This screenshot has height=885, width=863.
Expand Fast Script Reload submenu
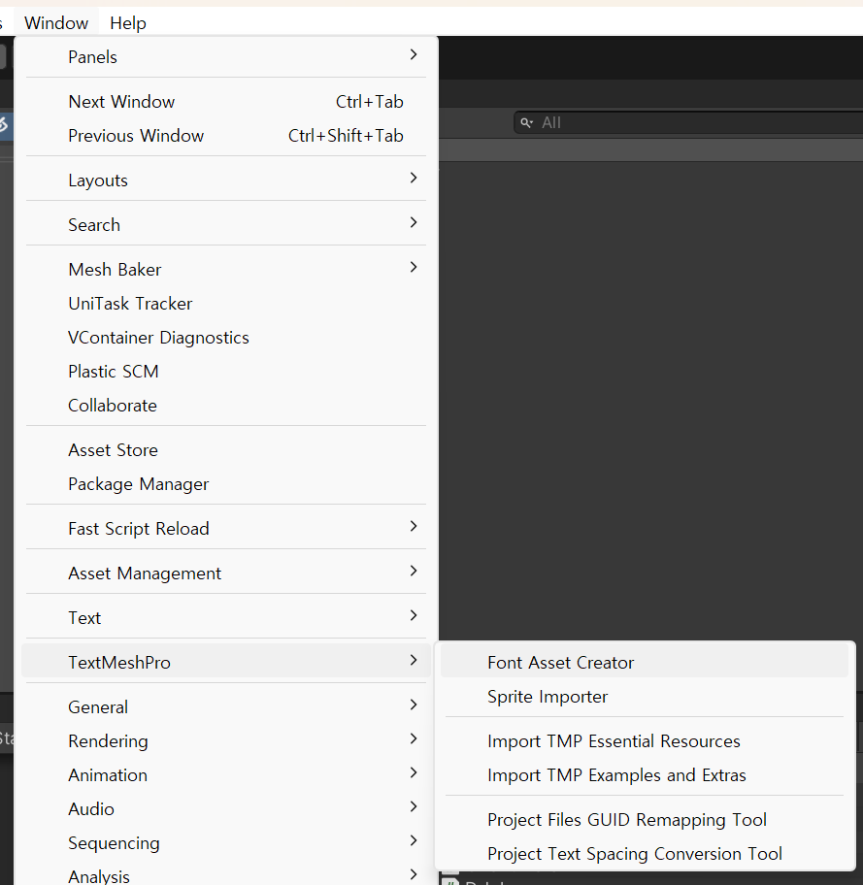pos(226,528)
